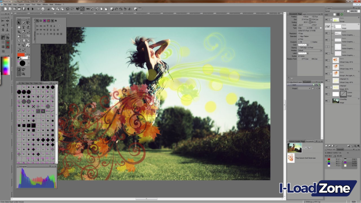Switch to the Channels tab
The width and height of the screenshot is (361, 203).
(x=340, y=149)
